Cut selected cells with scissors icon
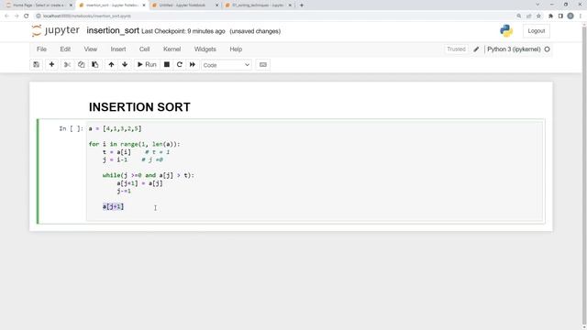587x330 pixels. click(x=67, y=65)
